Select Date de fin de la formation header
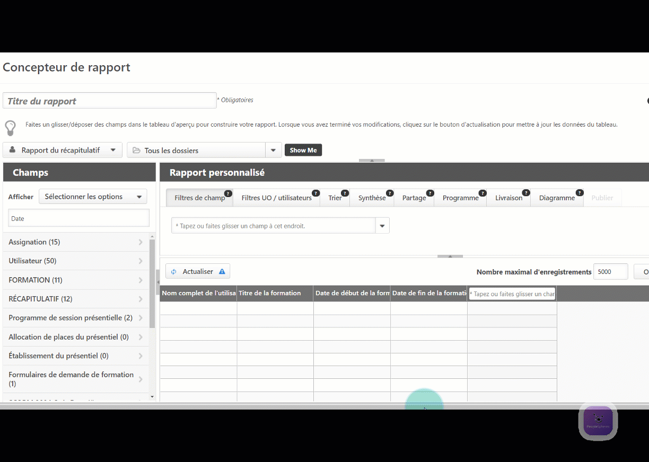This screenshot has width=649, height=462. click(429, 293)
